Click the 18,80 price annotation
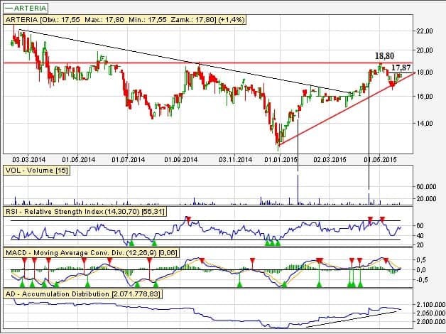Image resolution: width=446 pixels, height=334 pixels. [x=384, y=55]
